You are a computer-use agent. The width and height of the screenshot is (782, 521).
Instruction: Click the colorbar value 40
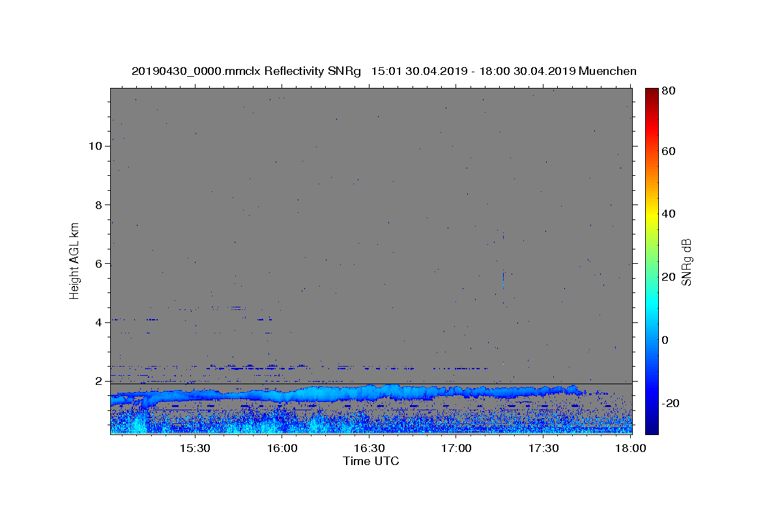[x=669, y=214]
